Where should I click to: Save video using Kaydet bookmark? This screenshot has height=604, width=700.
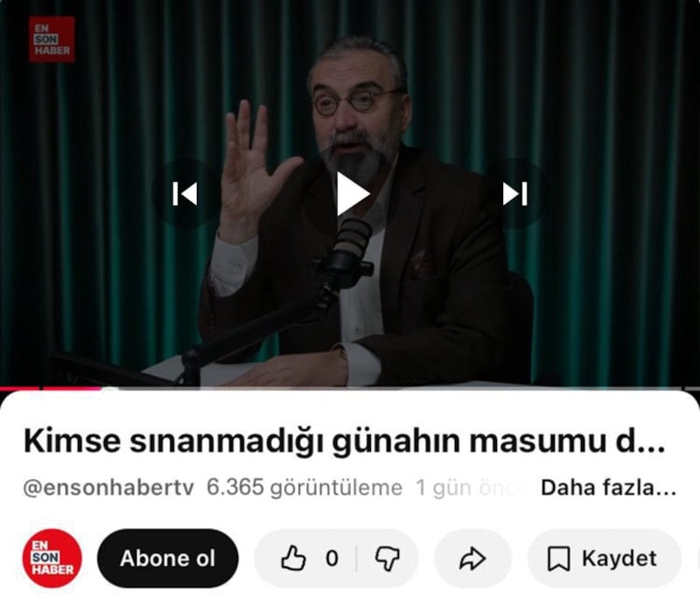tap(604, 559)
